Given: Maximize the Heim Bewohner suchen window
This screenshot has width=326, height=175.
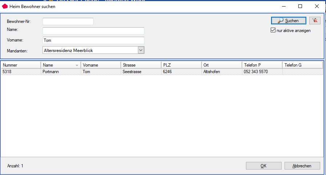Looking at the screenshot, I should [300, 6].
